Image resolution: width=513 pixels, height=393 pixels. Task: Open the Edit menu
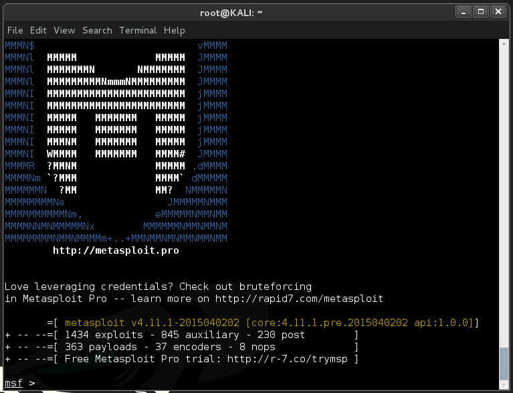click(x=38, y=30)
